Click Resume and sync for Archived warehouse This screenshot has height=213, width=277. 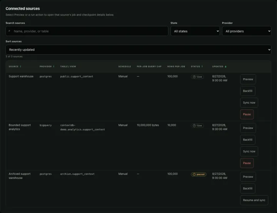click(x=254, y=200)
